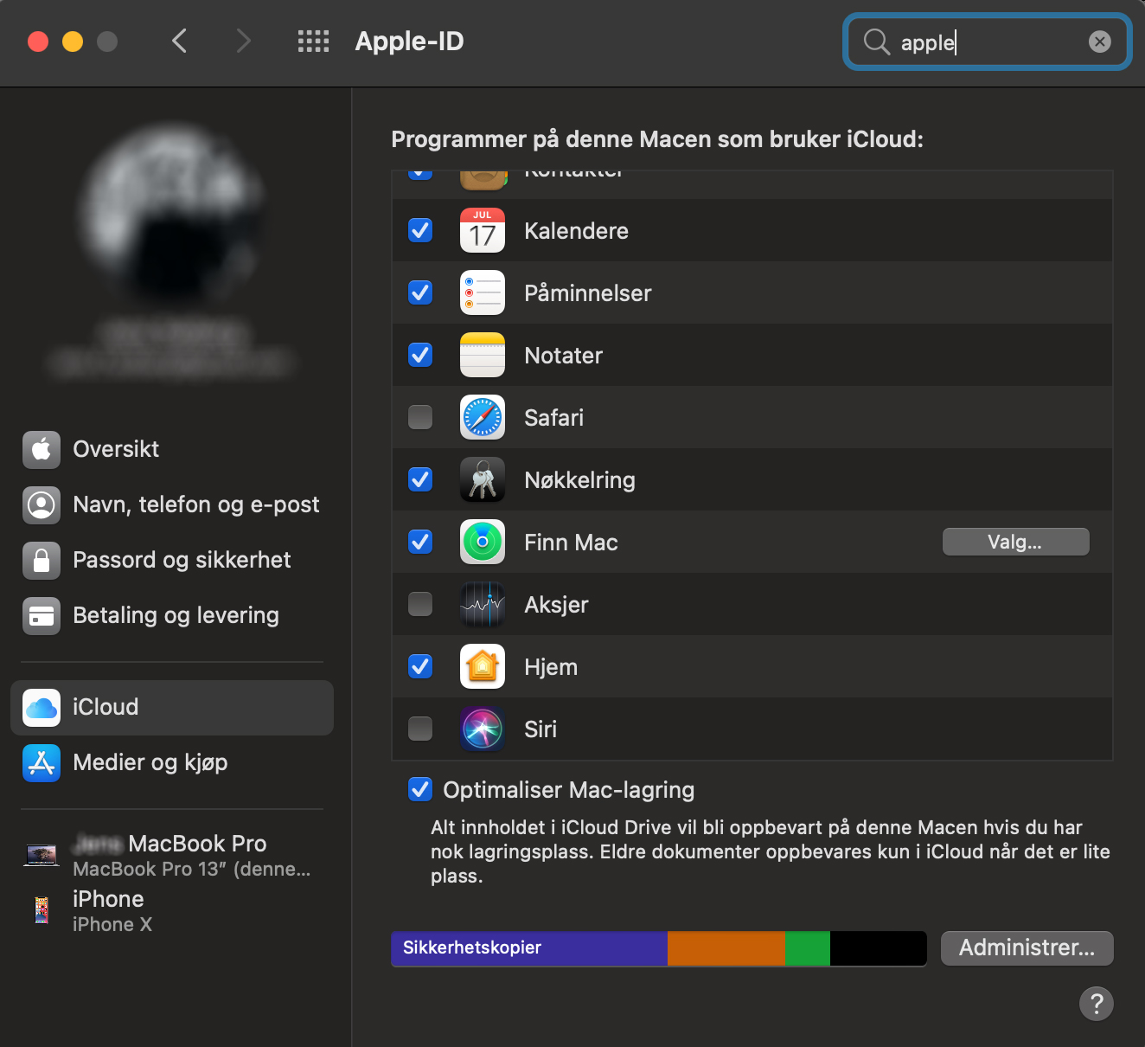This screenshot has width=1145, height=1047.
Task: Uncheck the Påminnelser checkbox
Action: click(420, 292)
